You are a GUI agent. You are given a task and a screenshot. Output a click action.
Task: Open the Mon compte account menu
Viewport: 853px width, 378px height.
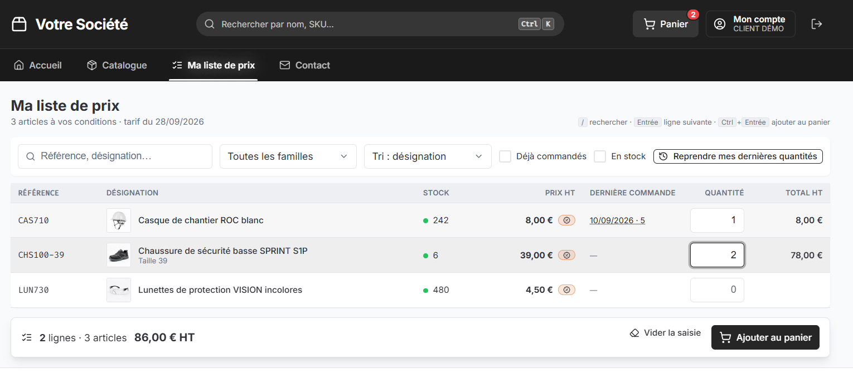tap(750, 24)
